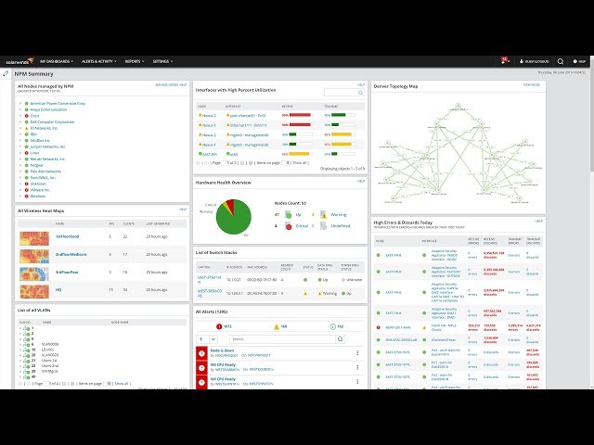Filter alerts by informational count icon

[x=332, y=326]
